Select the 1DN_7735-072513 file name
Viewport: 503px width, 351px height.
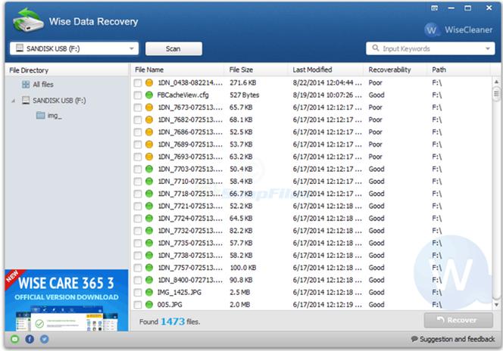click(x=189, y=243)
